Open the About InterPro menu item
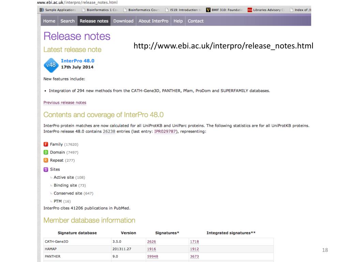The image size is (349, 262). (153, 21)
